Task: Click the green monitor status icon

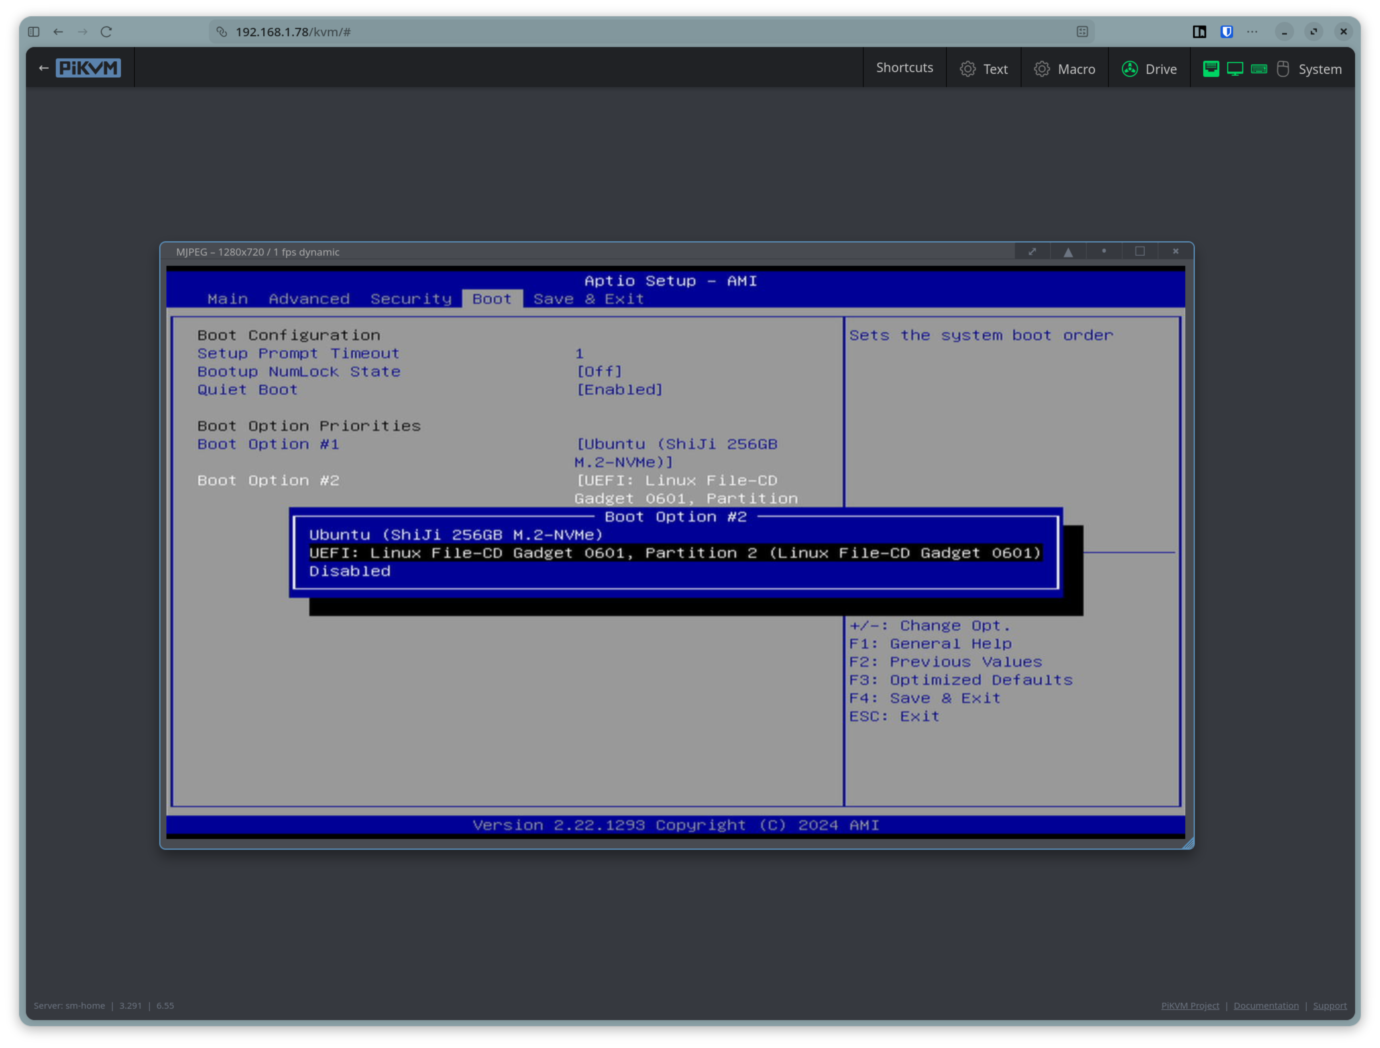Action: coord(1235,69)
